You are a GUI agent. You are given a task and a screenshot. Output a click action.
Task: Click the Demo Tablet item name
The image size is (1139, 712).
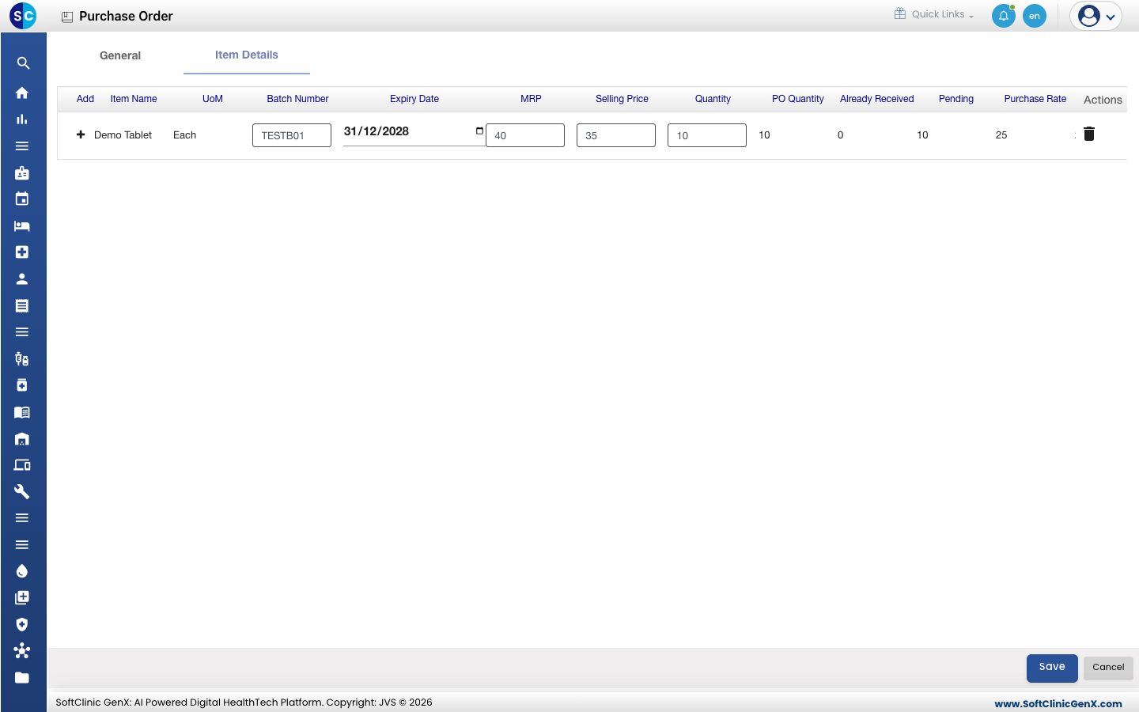point(123,135)
